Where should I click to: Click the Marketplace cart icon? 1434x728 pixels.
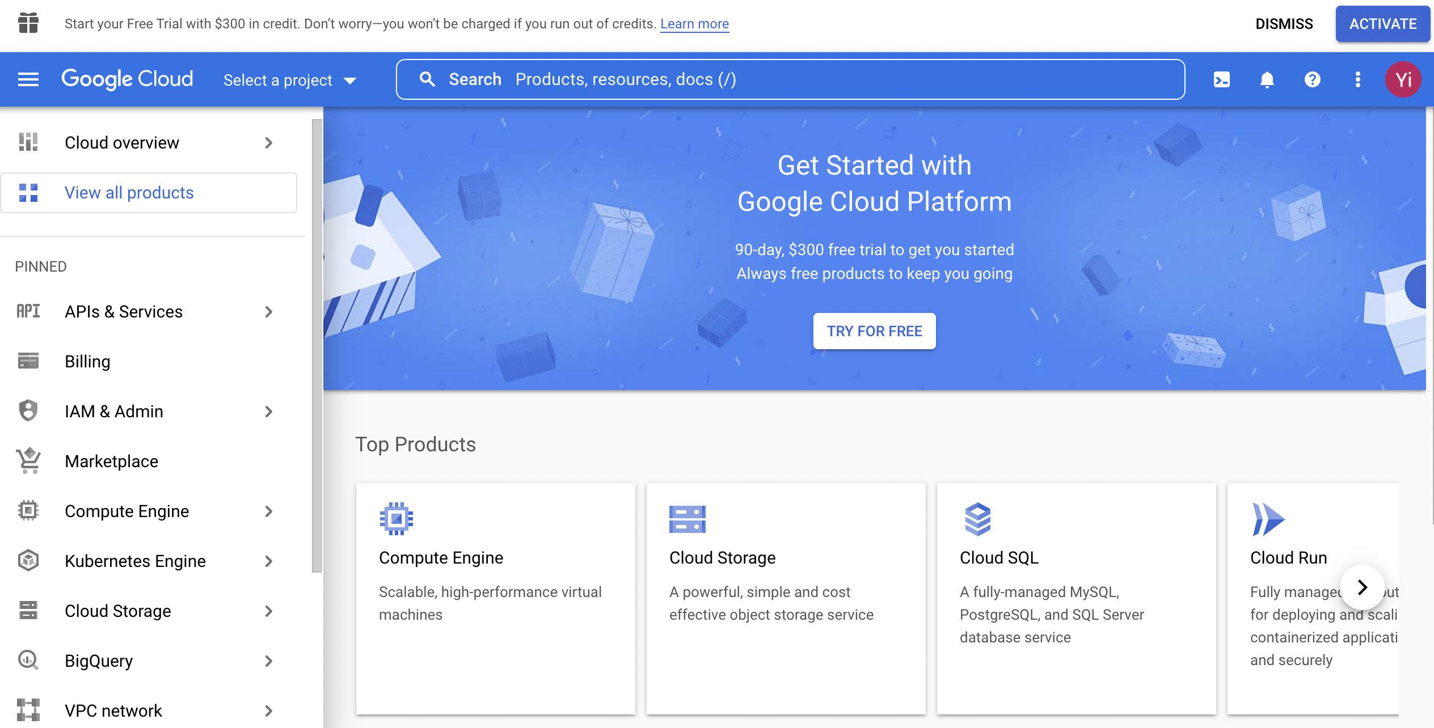click(28, 461)
